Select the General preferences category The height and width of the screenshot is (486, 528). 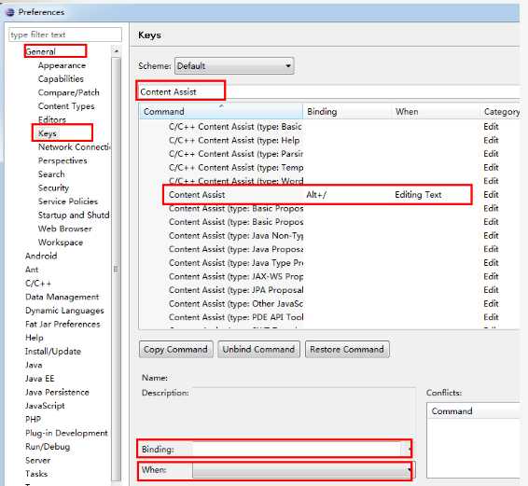coord(40,51)
